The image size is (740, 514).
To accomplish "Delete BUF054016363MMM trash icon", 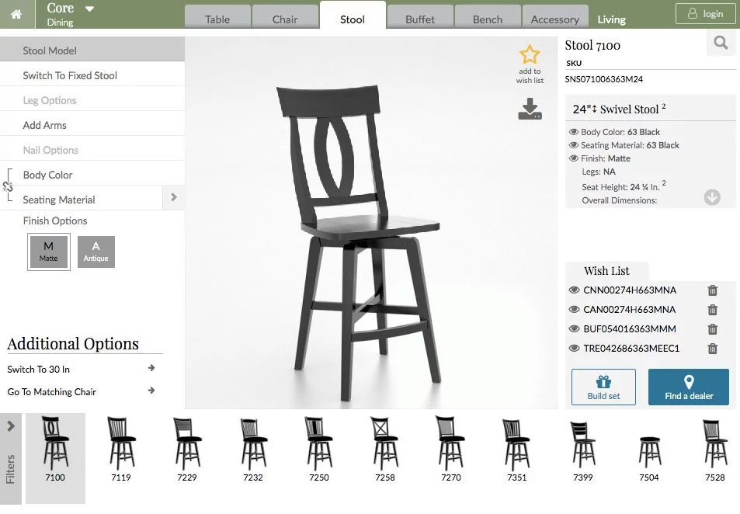I will pyautogui.click(x=713, y=329).
